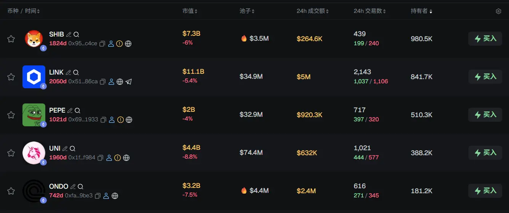Add ONDO to favorites with the star
Screen dimensions: 509x213
click(11, 191)
